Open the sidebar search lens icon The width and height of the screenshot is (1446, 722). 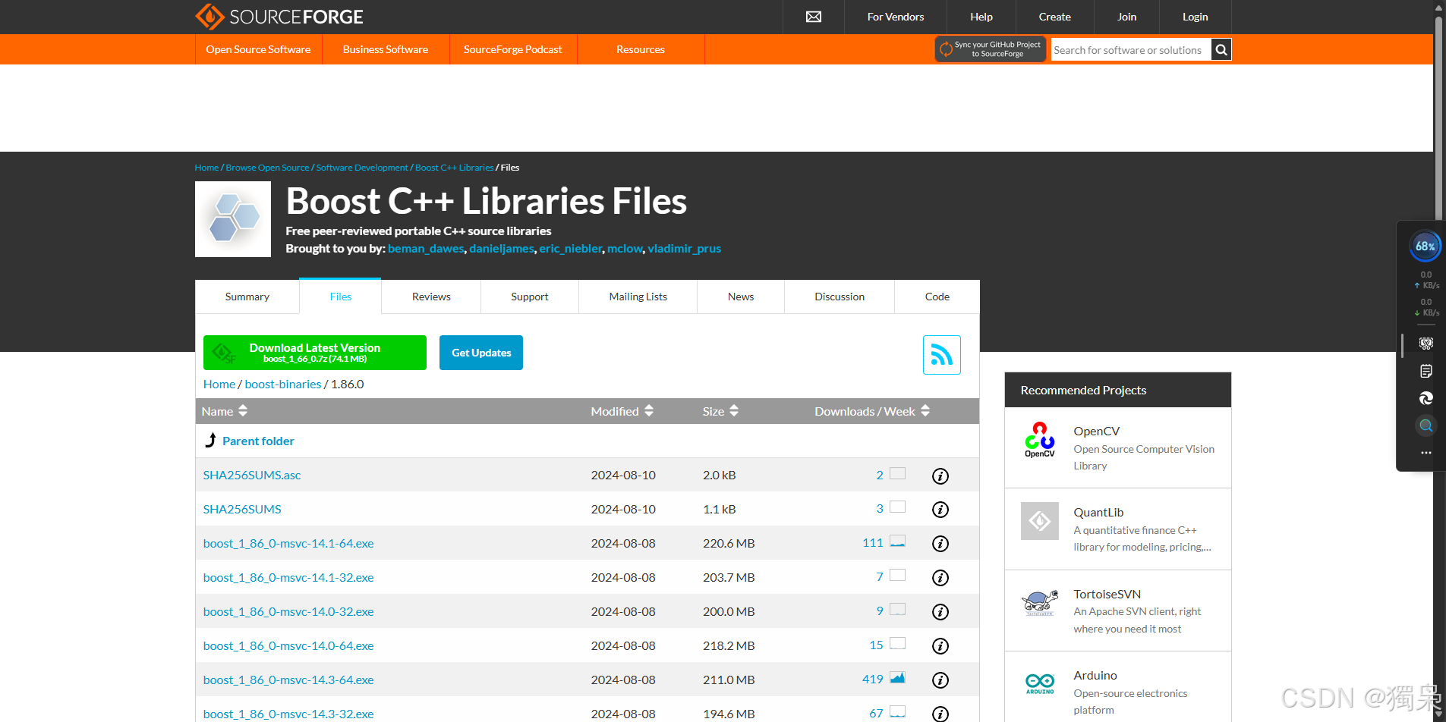click(1426, 425)
